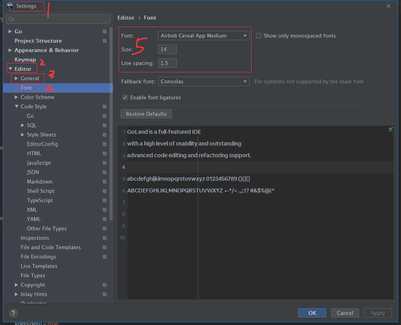
Task: Collapse the Code Style node
Action: pos(16,106)
